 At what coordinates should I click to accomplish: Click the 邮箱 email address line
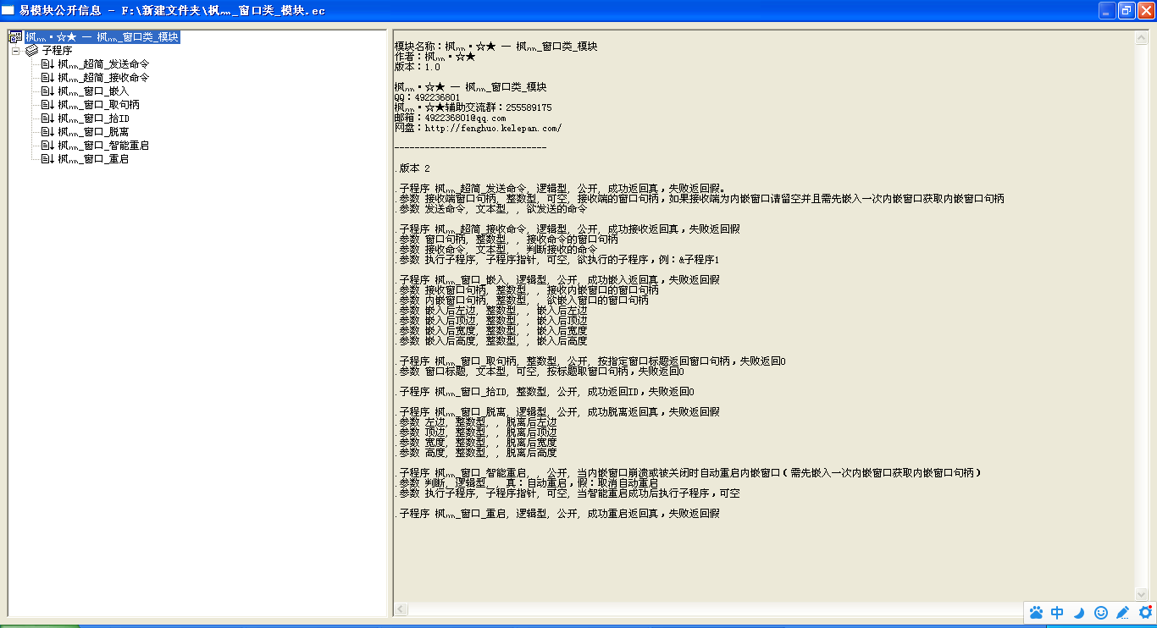point(451,118)
